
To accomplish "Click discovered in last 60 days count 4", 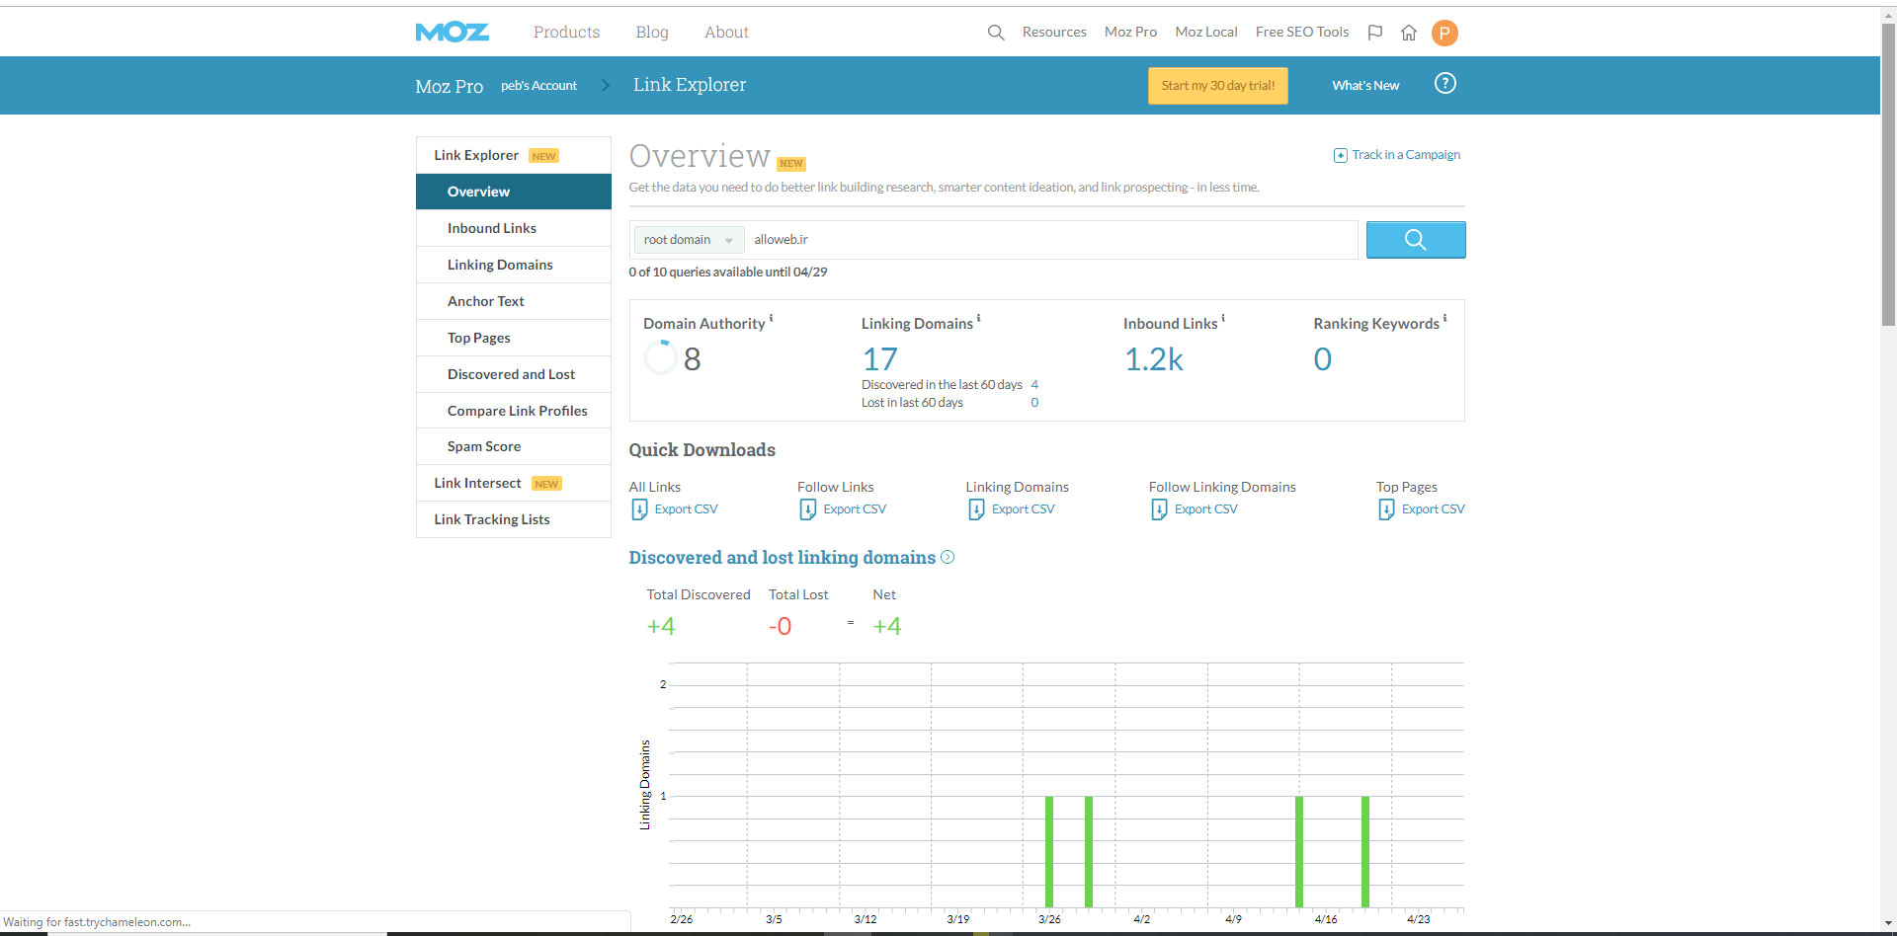I will click(x=1034, y=385).
